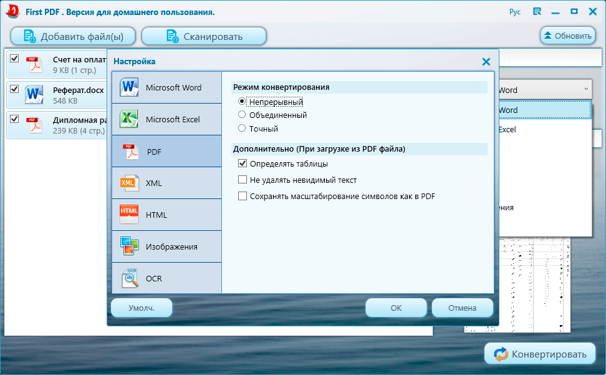The image size is (606, 375).
Task: Uncheck the Дипломная работа file checkbox
Action: [x=14, y=119]
